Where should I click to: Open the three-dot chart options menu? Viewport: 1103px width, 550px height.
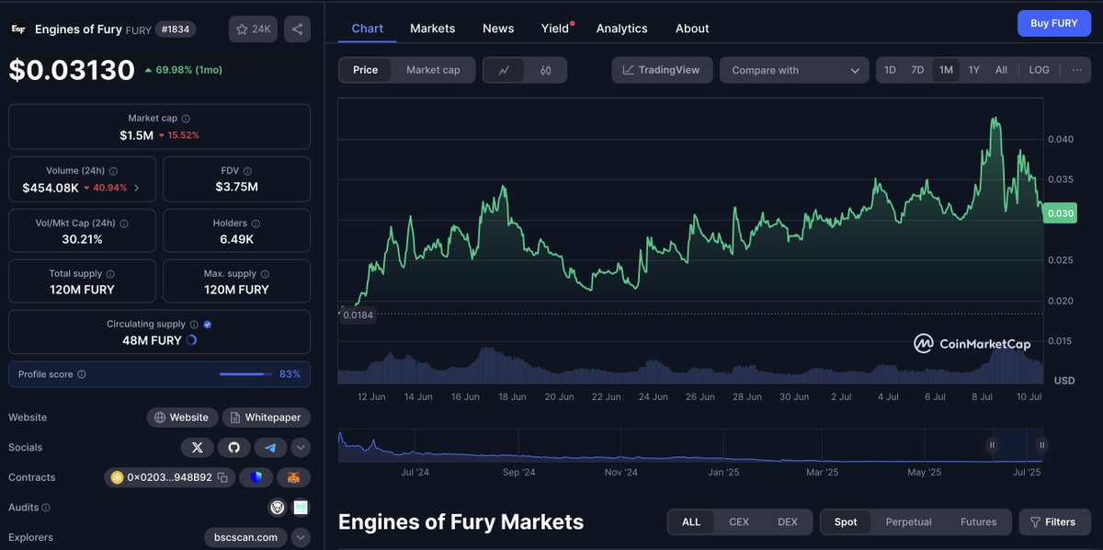coord(1076,70)
